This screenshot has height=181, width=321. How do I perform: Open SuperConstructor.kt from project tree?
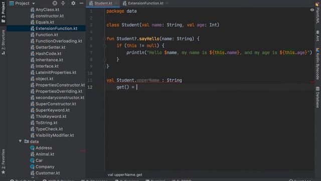tap(56, 104)
